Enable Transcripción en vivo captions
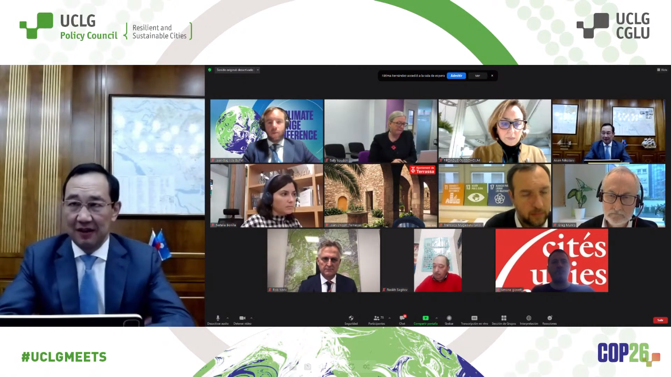671x377 pixels. (x=474, y=320)
